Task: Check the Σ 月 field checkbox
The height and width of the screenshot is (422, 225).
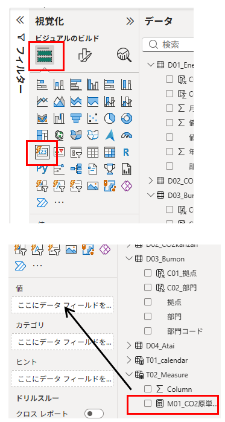Action: [x=170, y=108]
